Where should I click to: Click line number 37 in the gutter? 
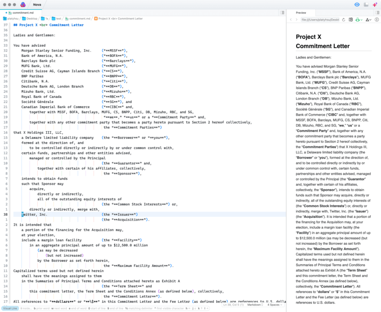(5, 25)
